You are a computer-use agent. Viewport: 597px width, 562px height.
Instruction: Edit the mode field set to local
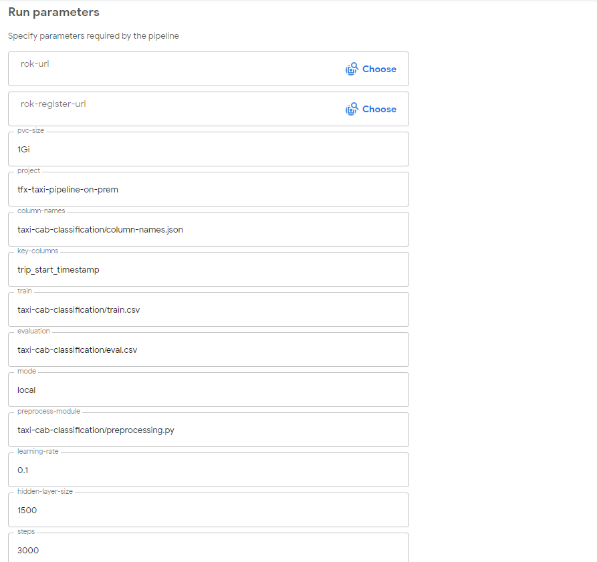tap(209, 390)
